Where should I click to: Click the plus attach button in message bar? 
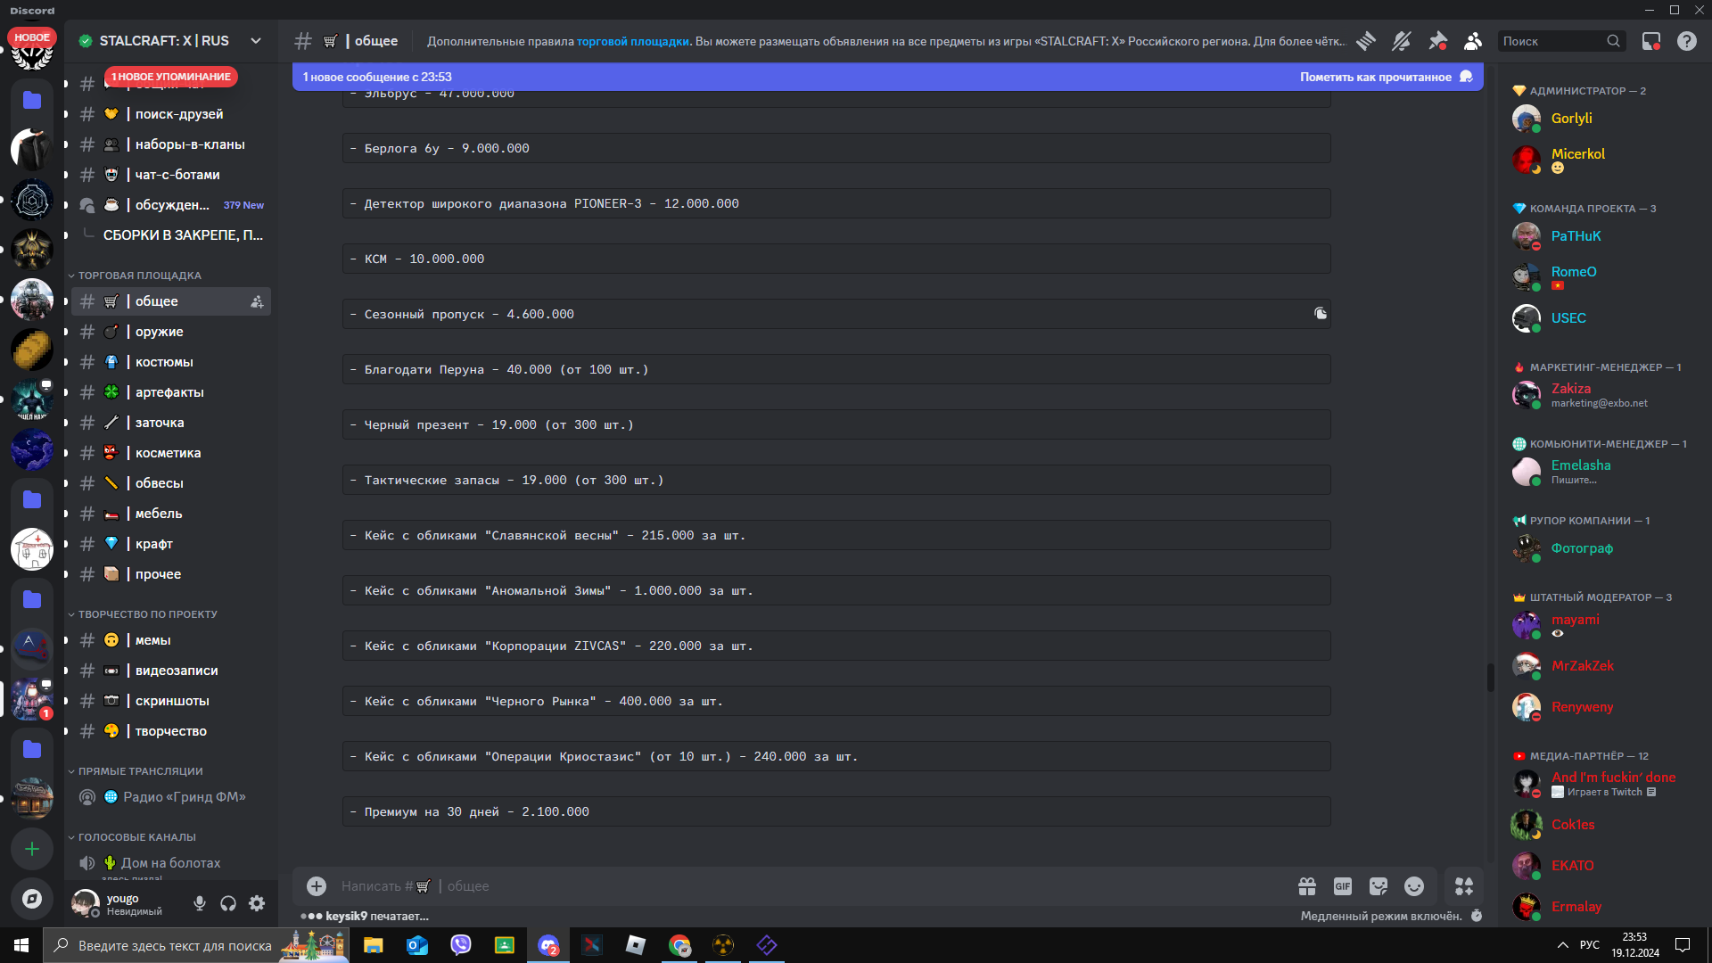point(317,886)
